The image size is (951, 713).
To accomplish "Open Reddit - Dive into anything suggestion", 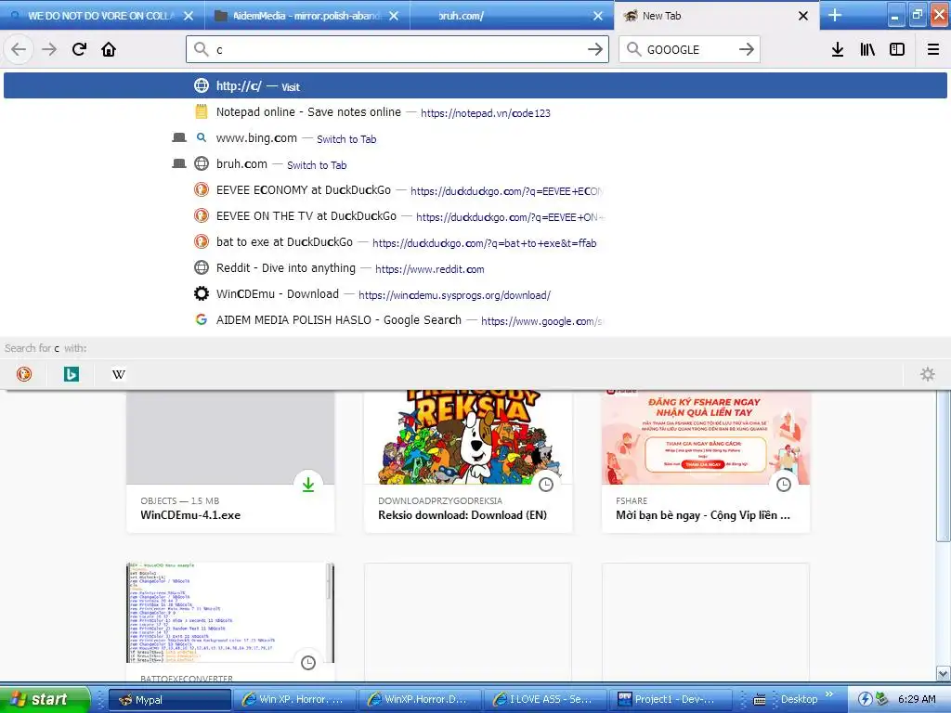I will coord(475,268).
